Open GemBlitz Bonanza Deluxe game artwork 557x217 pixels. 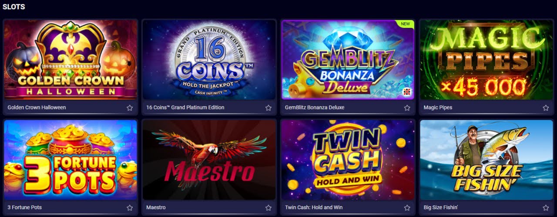coord(348,60)
